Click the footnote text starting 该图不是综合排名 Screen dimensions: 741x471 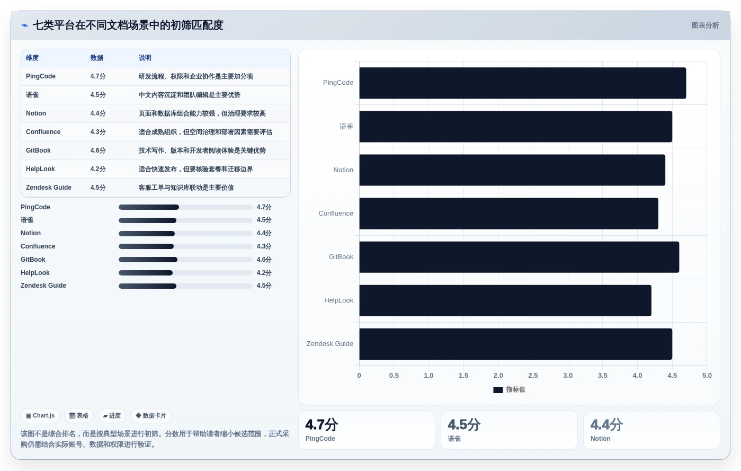tap(155, 439)
